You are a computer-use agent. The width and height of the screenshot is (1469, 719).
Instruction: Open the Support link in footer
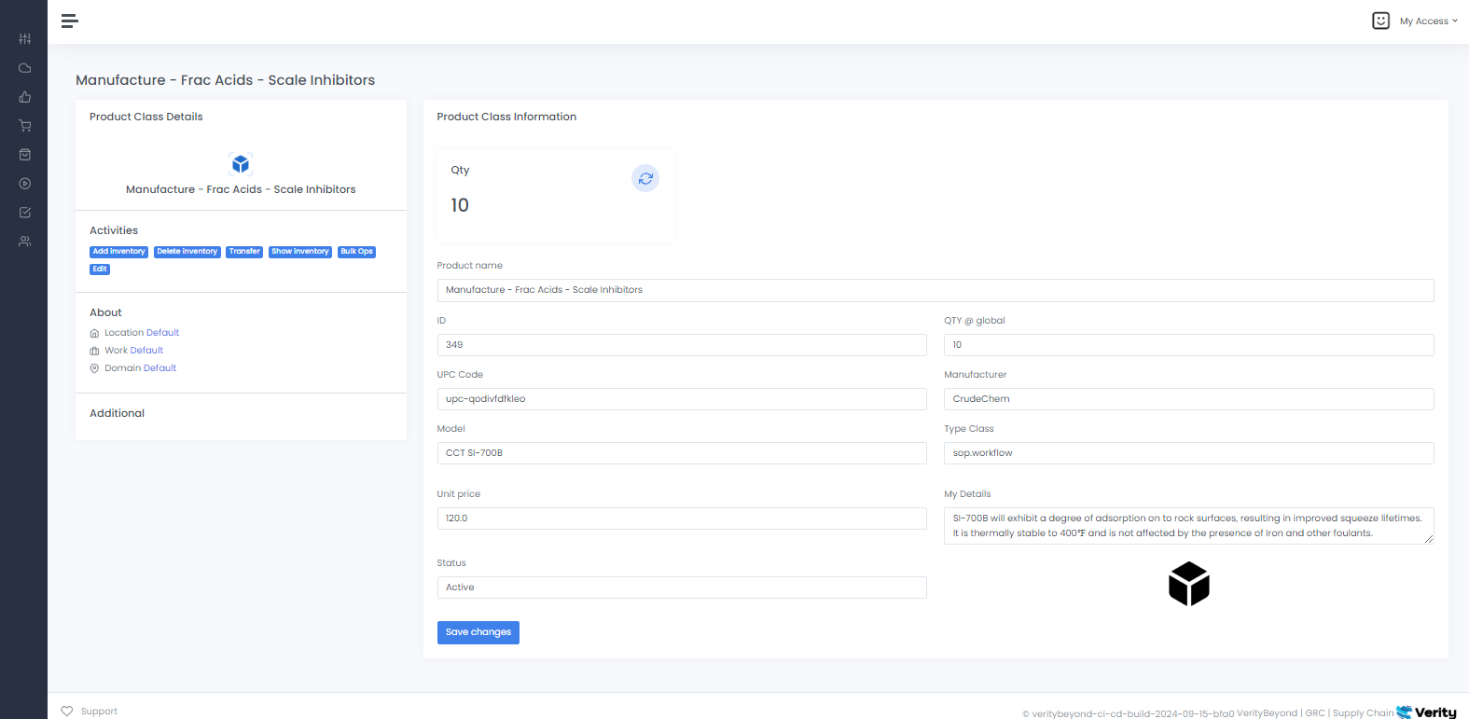click(99, 712)
